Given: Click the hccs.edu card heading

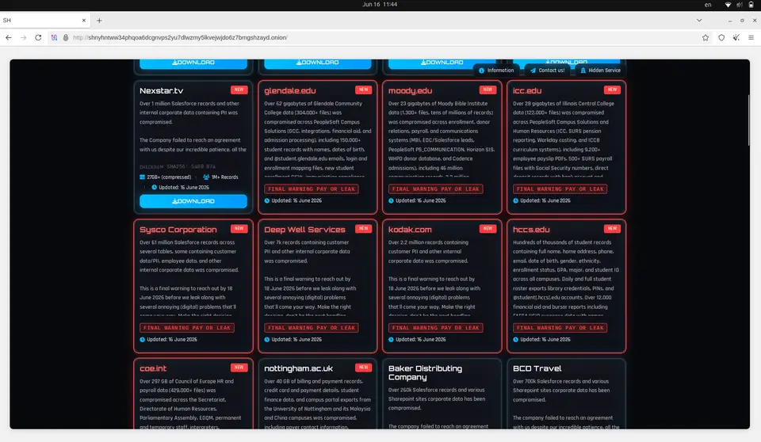Looking at the screenshot, I should tap(531, 230).
